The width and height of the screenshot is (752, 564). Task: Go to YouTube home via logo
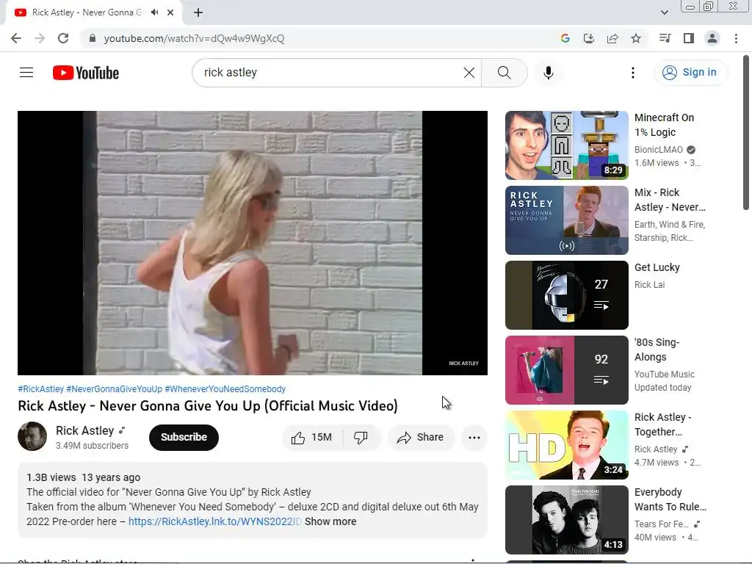pyautogui.click(x=86, y=73)
